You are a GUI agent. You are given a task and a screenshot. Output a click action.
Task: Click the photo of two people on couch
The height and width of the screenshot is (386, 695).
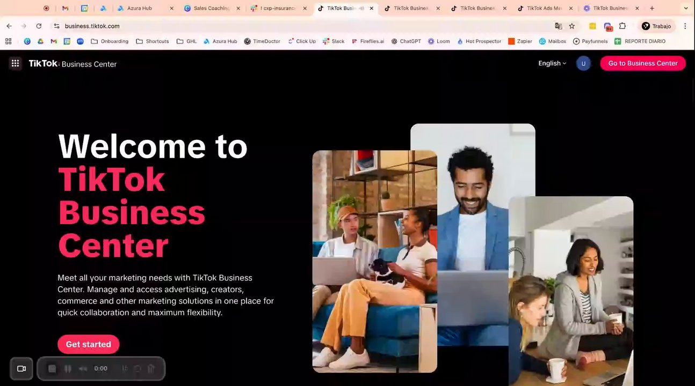click(374, 261)
